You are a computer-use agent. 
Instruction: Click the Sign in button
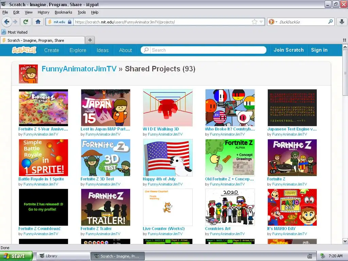(319, 50)
